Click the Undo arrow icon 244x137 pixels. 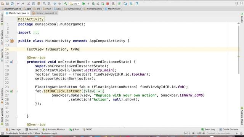[x=18, y=3]
